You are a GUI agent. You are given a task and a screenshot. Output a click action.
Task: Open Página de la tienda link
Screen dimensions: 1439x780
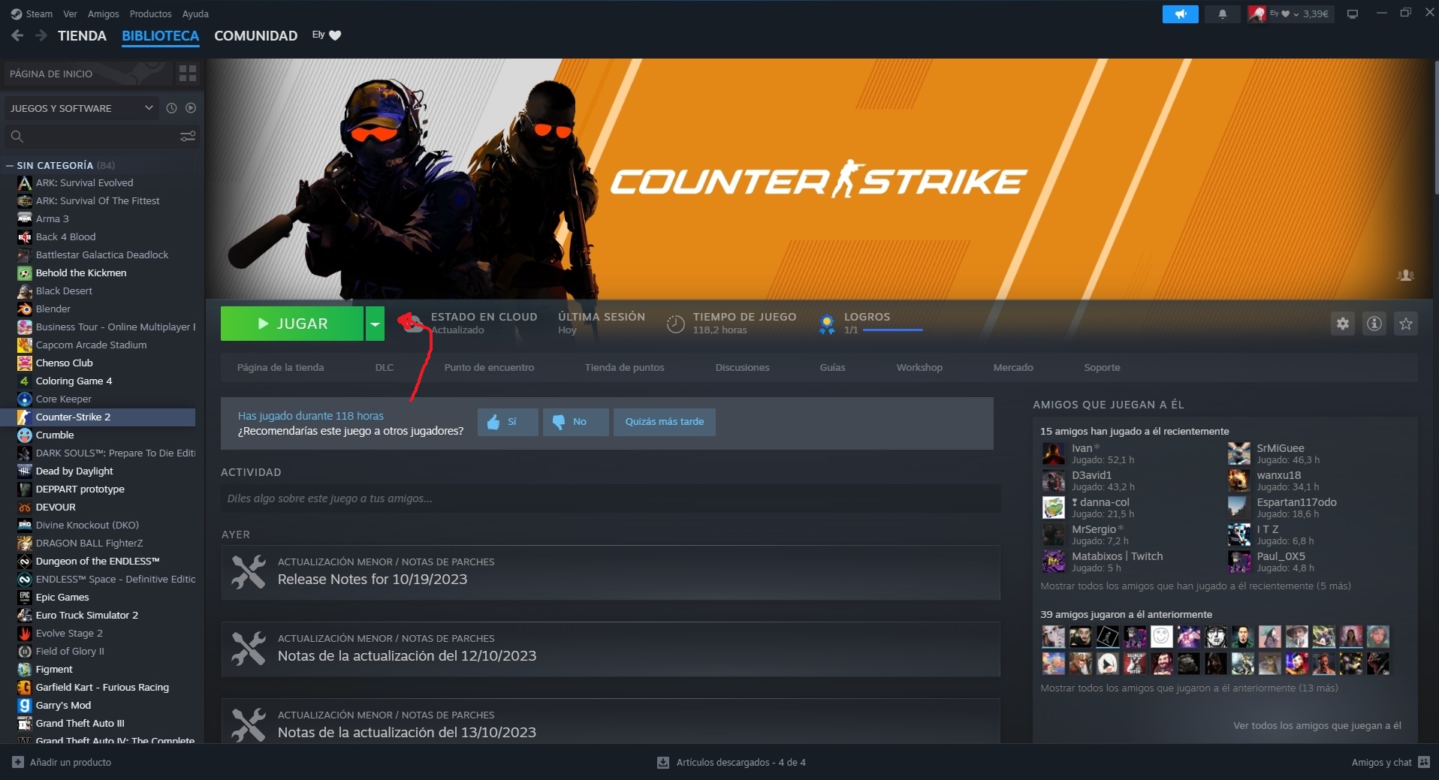(280, 367)
